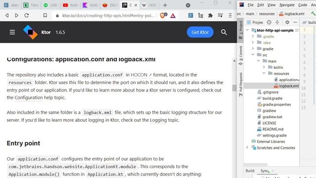
Task: Expand the gradle folder
Action: click(253, 48)
